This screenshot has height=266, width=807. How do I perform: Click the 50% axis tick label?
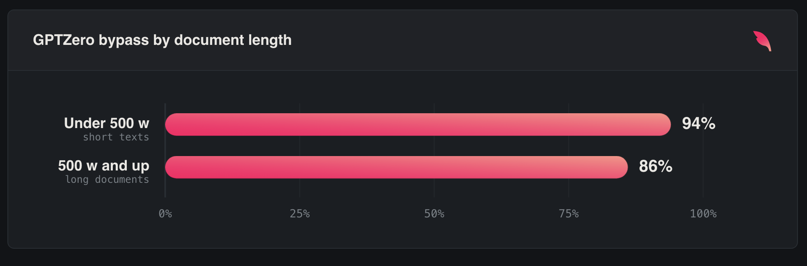[x=434, y=214]
